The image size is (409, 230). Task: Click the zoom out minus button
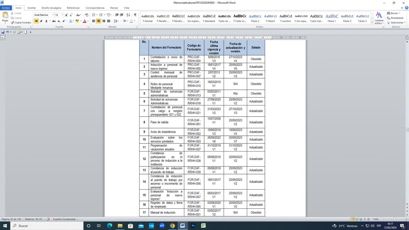coord(382,219)
